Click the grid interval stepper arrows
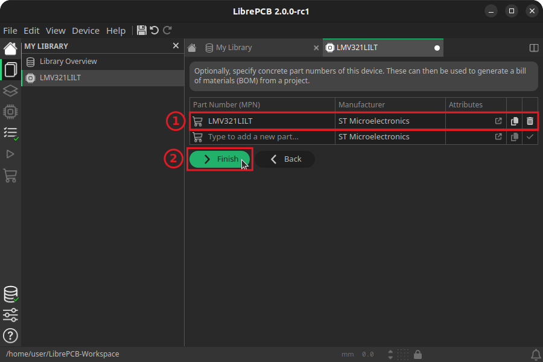 click(390, 354)
